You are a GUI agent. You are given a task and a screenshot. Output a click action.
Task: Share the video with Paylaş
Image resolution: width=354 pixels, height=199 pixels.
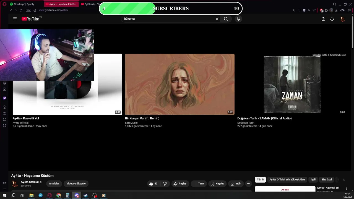(180, 184)
